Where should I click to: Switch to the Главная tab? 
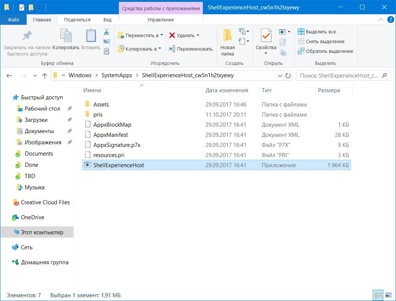click(x=42, y=20)
